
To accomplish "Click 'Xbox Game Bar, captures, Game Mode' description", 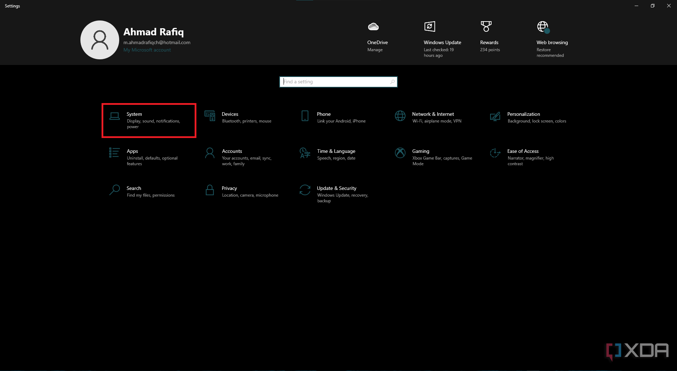I will pyautogui.click(x=442, y=161).
